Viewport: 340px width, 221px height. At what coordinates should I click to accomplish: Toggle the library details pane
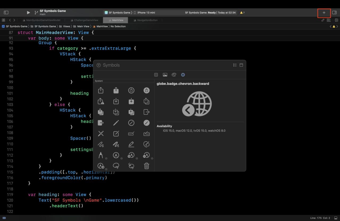pos(241,65)
